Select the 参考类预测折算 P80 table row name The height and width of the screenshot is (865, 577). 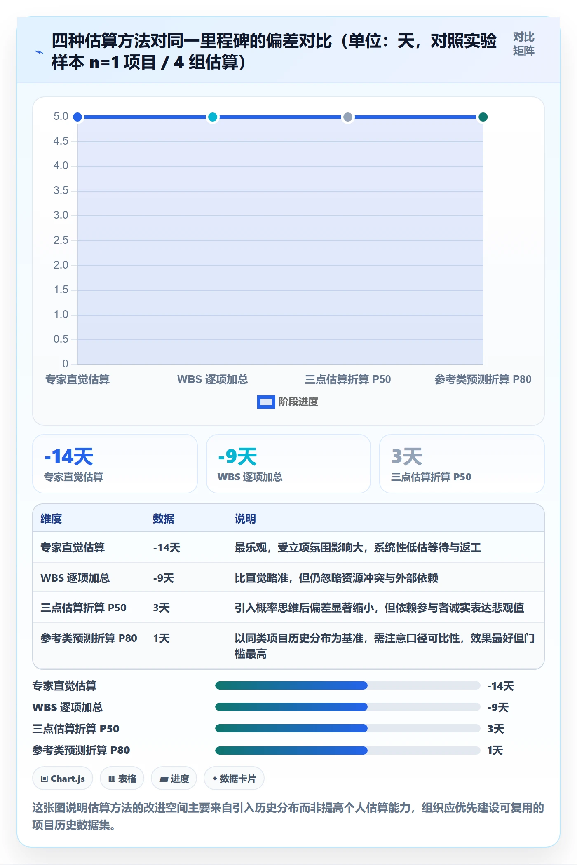pos(89,638)
